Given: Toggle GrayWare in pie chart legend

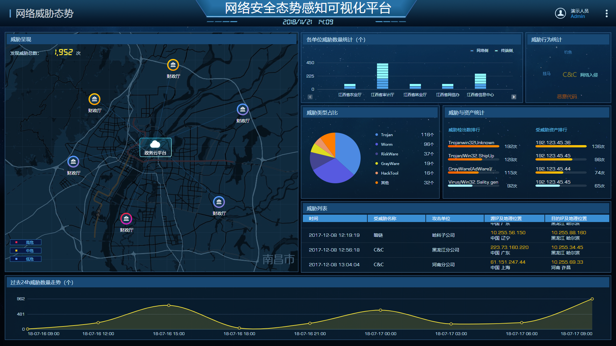Looking at the screenshot, I should coord(387,164).
